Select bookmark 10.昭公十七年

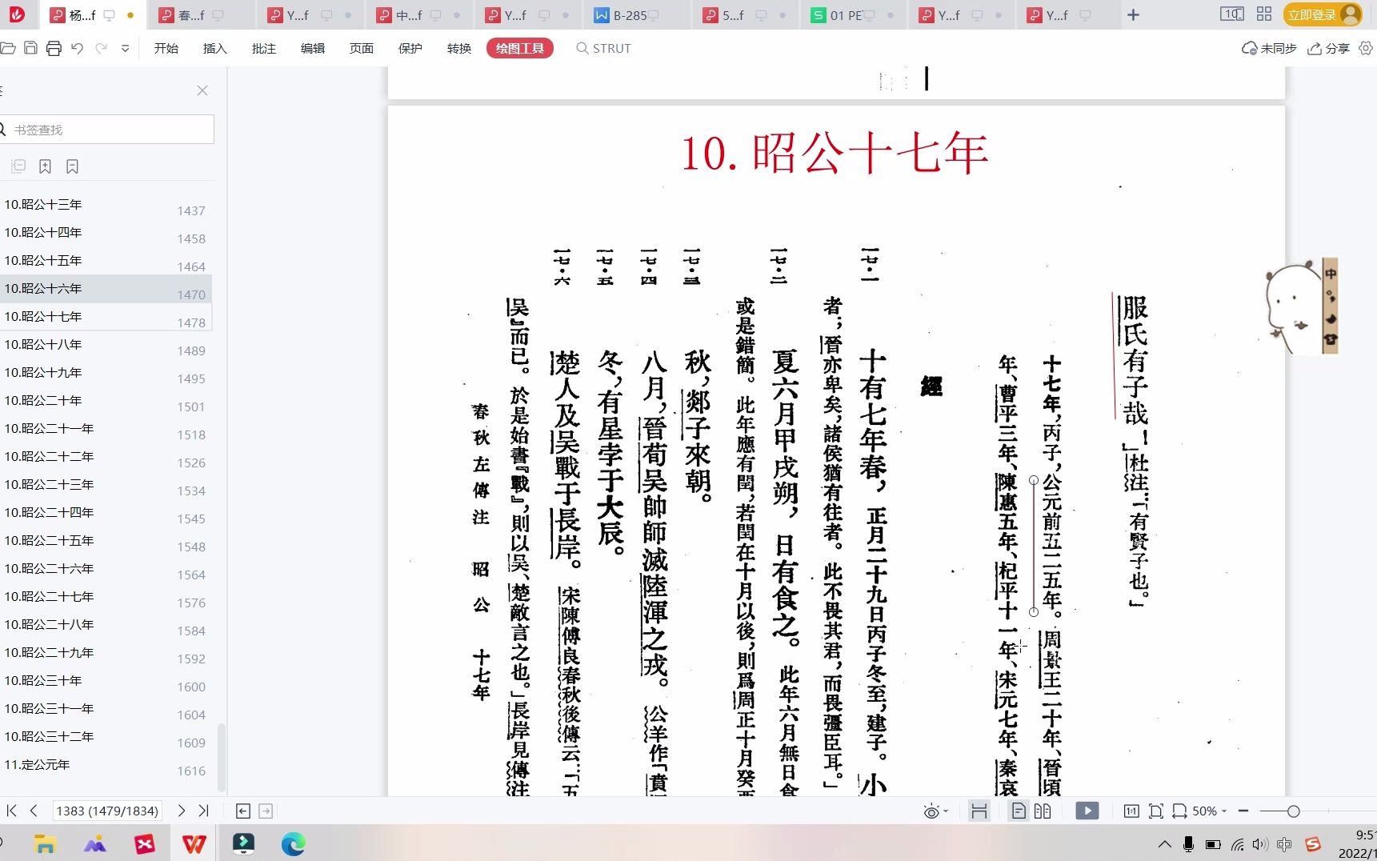(106, 317)
